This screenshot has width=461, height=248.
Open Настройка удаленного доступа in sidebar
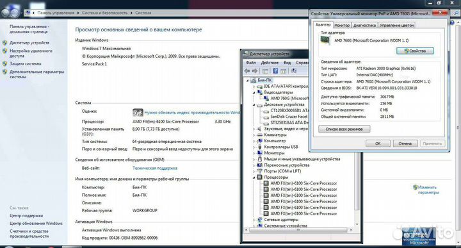[x=31, y=53]
